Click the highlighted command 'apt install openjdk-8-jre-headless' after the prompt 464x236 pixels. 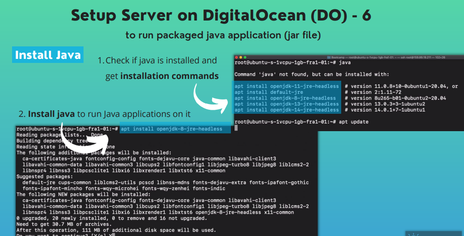pos(171,129)
